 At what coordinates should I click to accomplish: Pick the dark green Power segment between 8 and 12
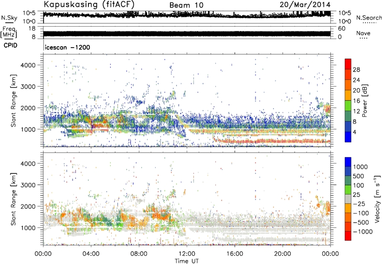coord(348,116)
